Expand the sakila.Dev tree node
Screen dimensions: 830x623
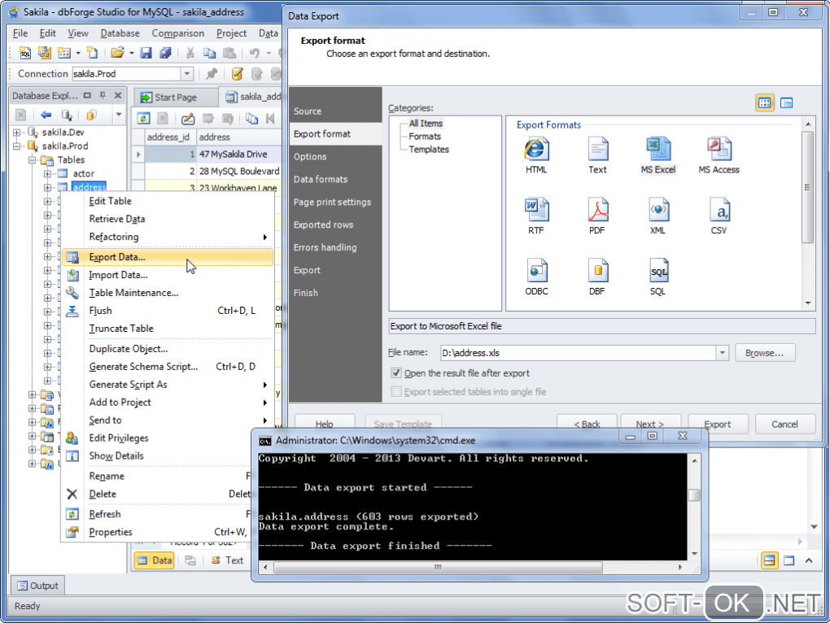(x=17, y=133)
